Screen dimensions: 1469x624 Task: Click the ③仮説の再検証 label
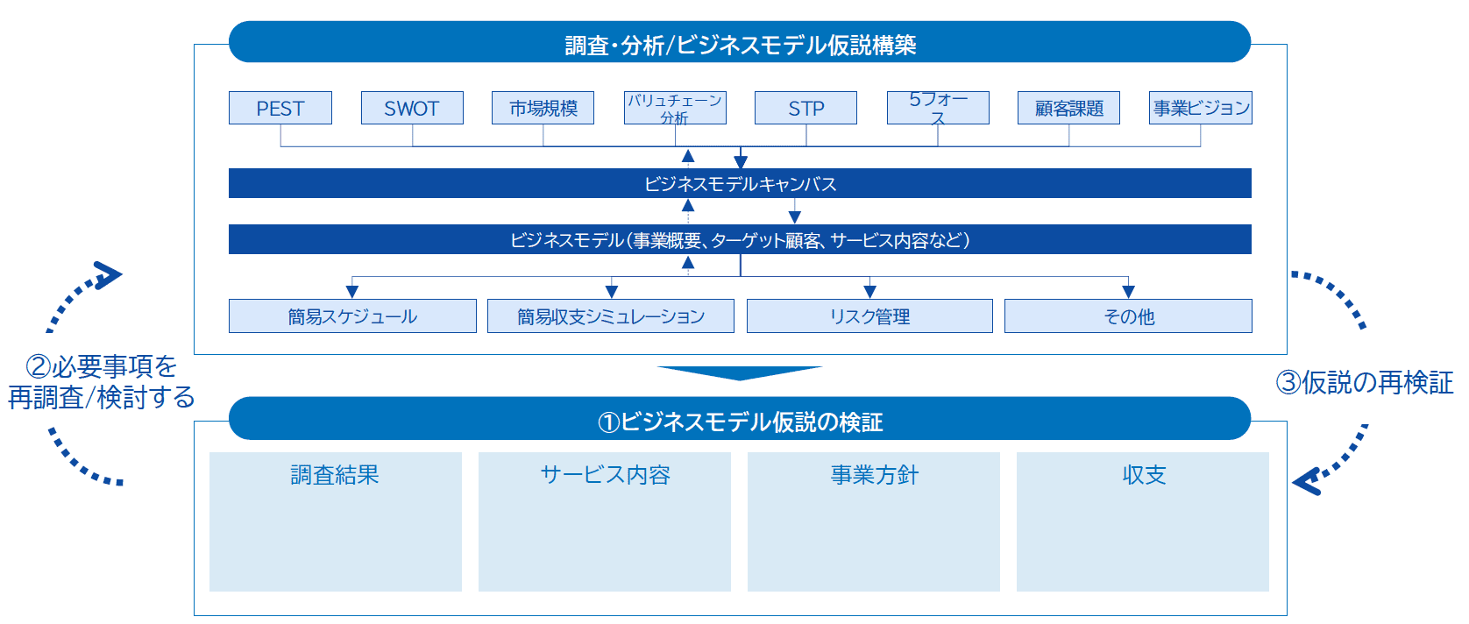1365,382
